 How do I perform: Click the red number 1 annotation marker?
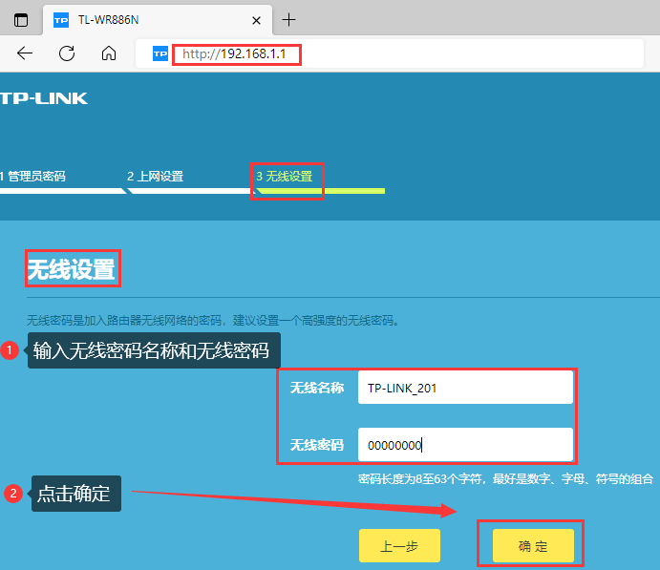(x=11, y=350)
